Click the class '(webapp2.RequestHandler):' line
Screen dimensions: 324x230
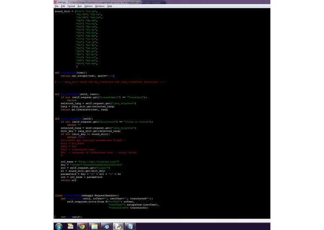point(87,196)
